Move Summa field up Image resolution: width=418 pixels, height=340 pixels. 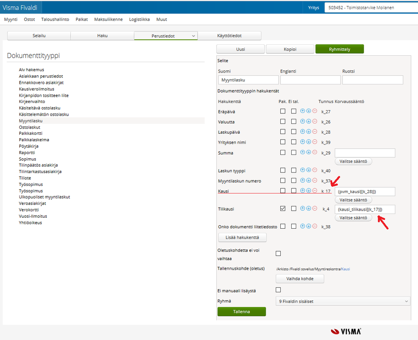coord(303,152)
